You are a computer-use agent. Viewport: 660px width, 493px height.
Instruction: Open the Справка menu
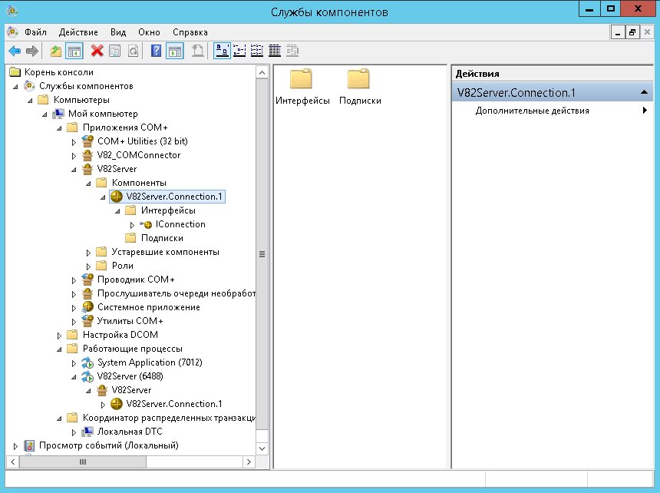coord(190,32)
